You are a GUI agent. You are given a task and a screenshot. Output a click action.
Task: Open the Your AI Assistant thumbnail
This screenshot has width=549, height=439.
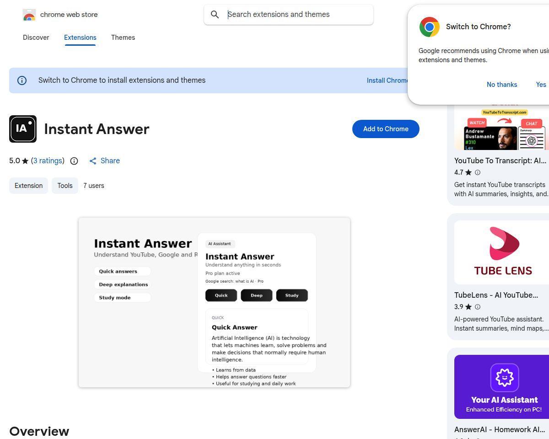(x=501, y=387)
